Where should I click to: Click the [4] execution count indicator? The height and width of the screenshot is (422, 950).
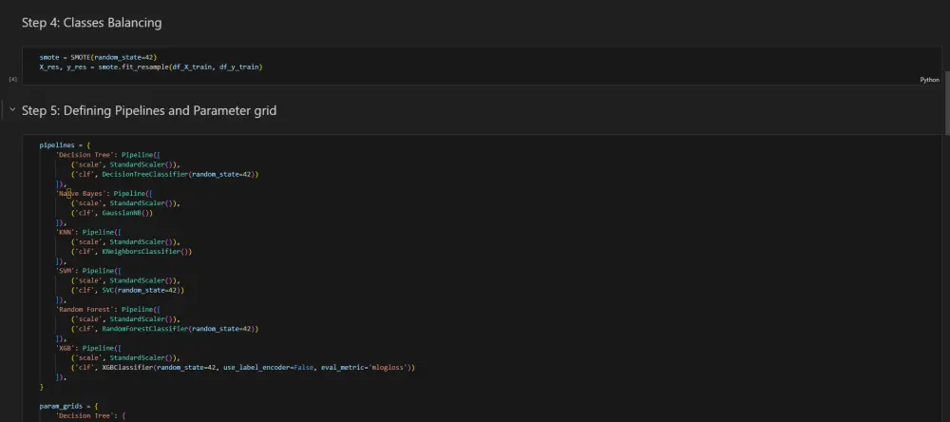click(13, 80)
